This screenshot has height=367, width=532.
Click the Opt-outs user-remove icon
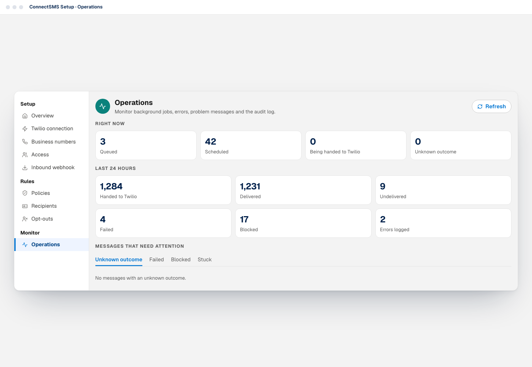coord(25,219)
